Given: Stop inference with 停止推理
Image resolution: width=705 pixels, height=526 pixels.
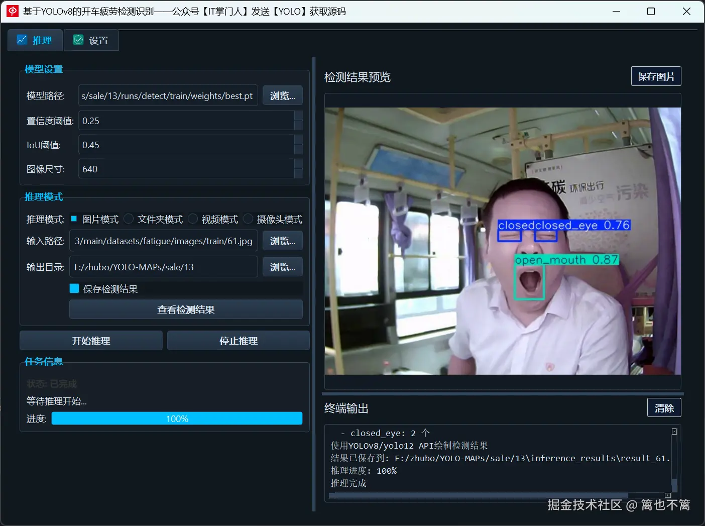Looking at the screenshot, I should (x=239, y=341).
